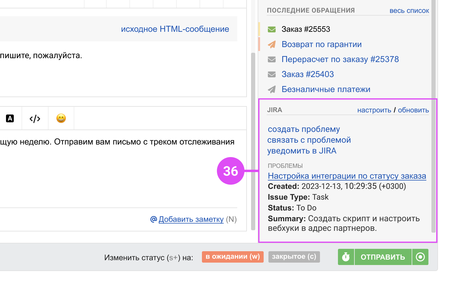Image resolution: width=450 pixels, height=283 pixels.
Task: Click the gray paper plane by Безналичные платежи
Action: click(272, 89)
